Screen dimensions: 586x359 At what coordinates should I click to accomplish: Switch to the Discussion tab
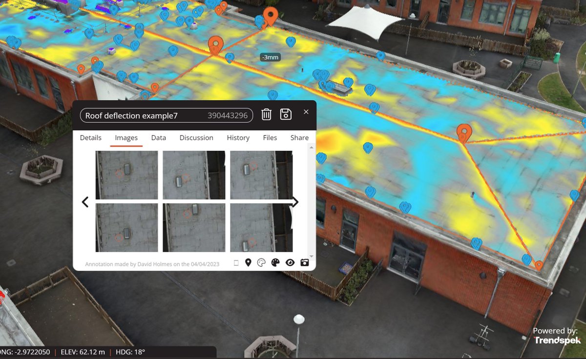click(196, 138)
